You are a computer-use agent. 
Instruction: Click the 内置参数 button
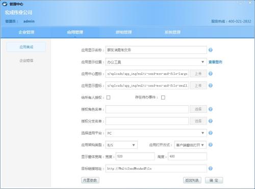90,180
